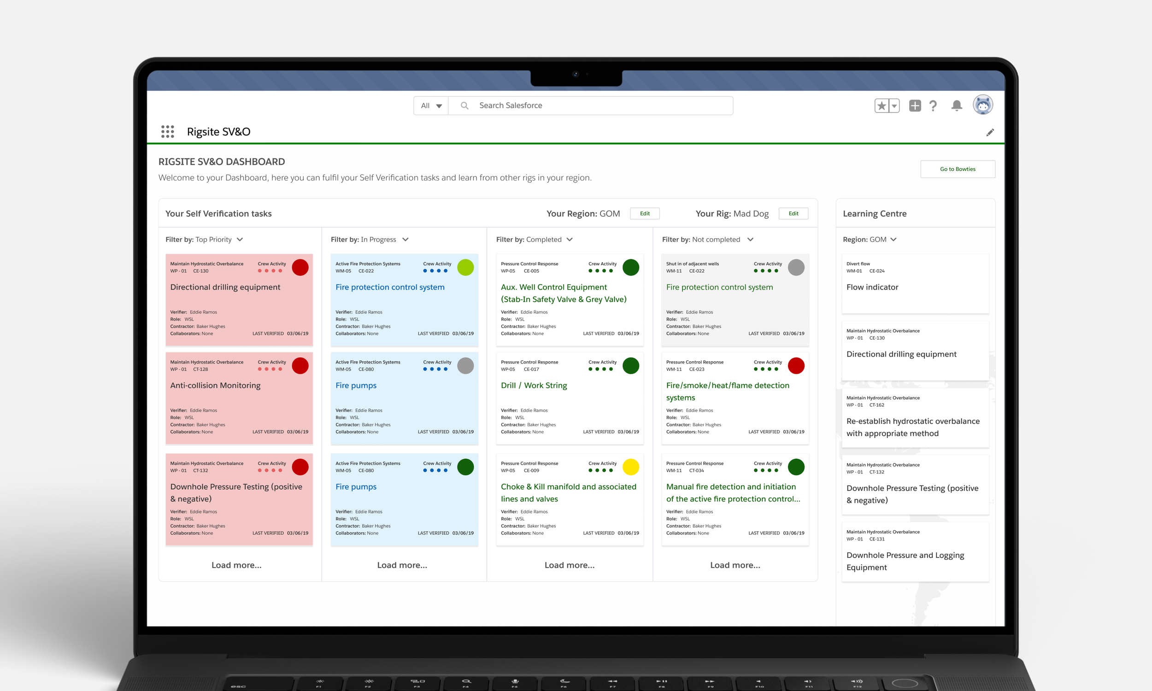
Task: Focus the Search Salesforce field
Action: pyautogui.click(x=590, y=105)
